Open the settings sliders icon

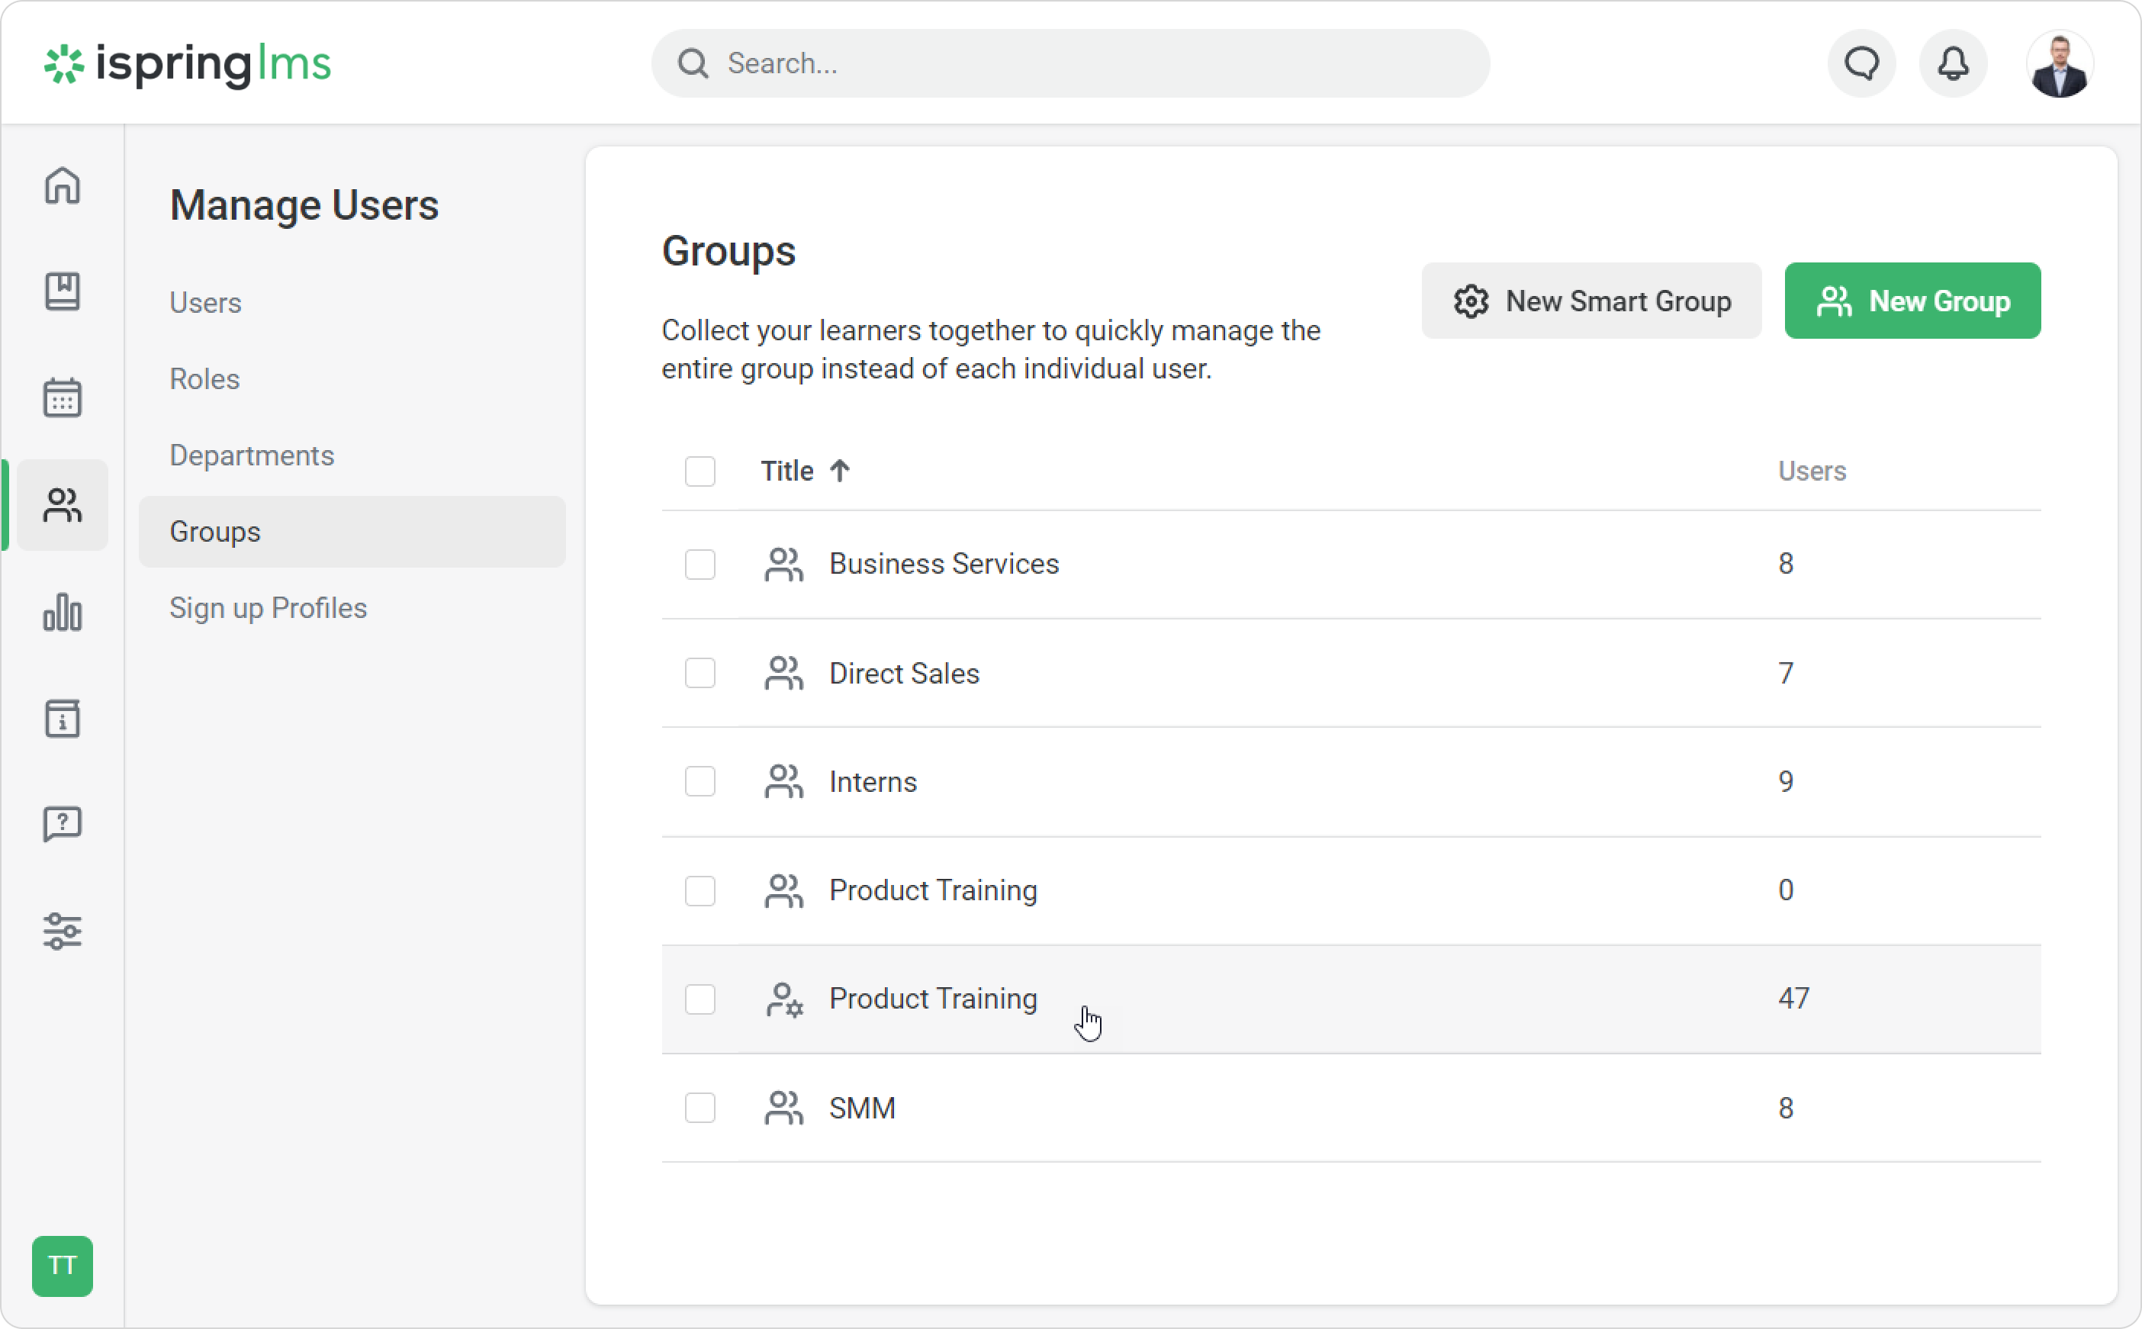[x=63, y=931]
